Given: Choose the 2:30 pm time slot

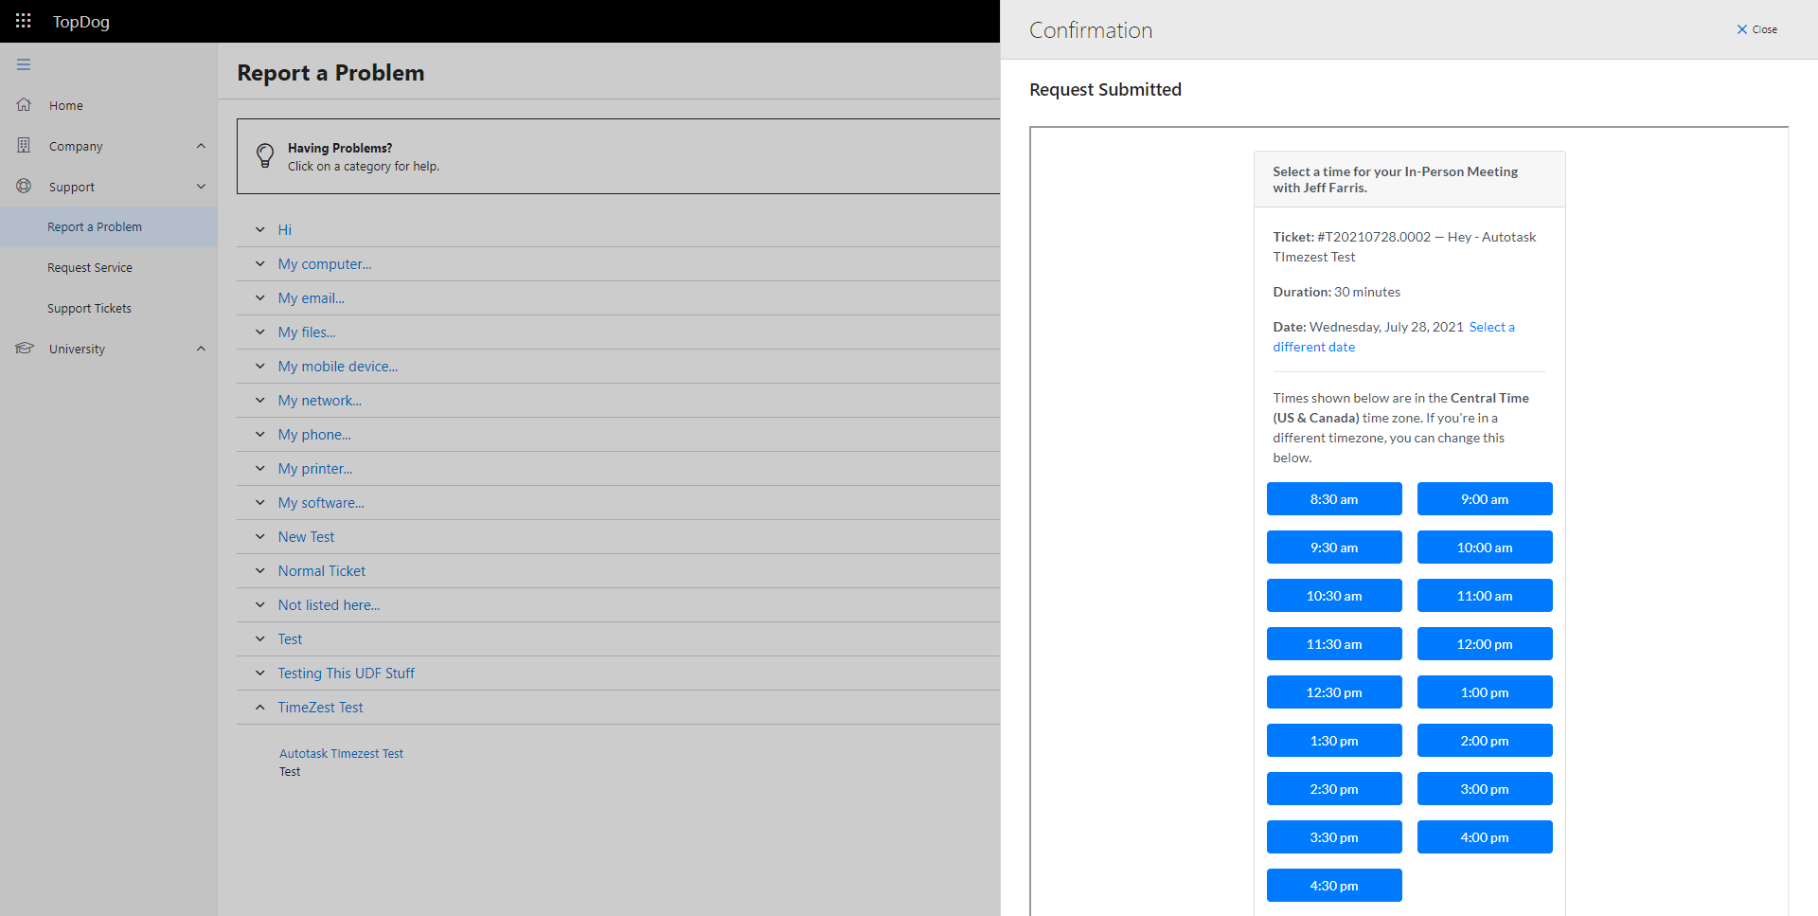Looking at the screenshot, I should pos(1334,789).
